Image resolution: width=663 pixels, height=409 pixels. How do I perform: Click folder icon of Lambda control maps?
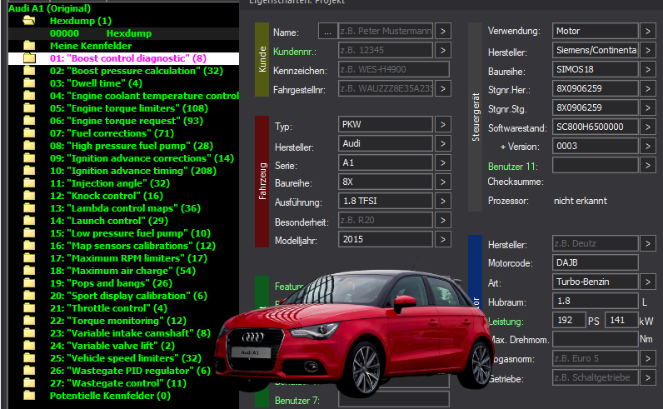pyautogui.click(x=29, y=208)
